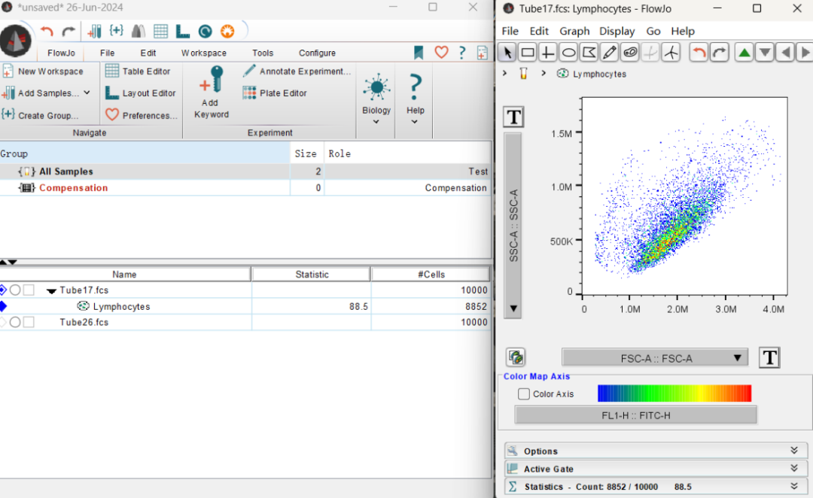Image resolution: width=813 pixels, height=498 pixels.
Task: Select the quadrant gate tool
Action: 547,53
